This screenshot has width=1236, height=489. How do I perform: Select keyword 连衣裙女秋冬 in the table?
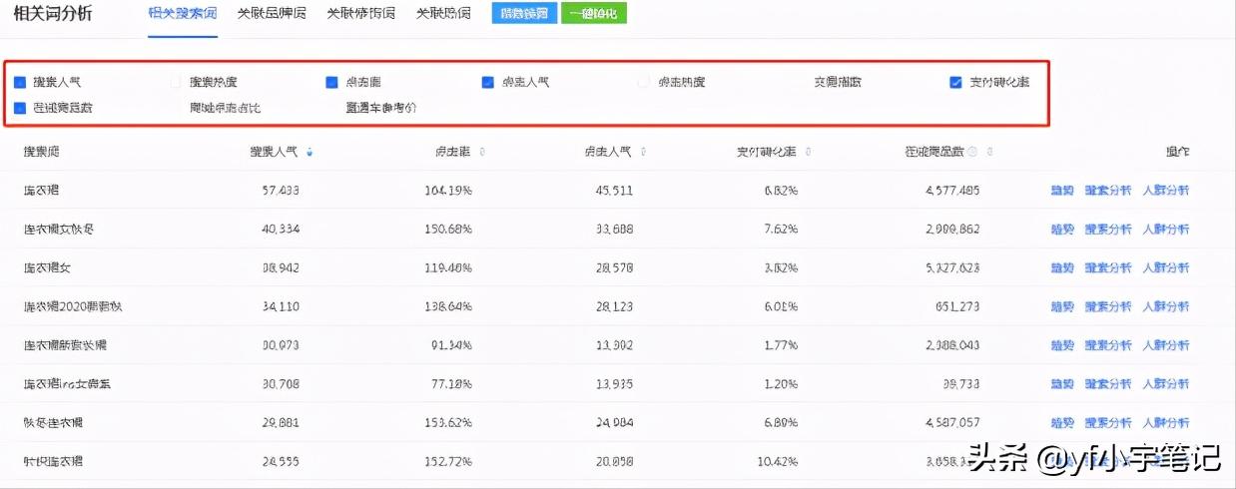pyautogui.click(x=59, y=229)
